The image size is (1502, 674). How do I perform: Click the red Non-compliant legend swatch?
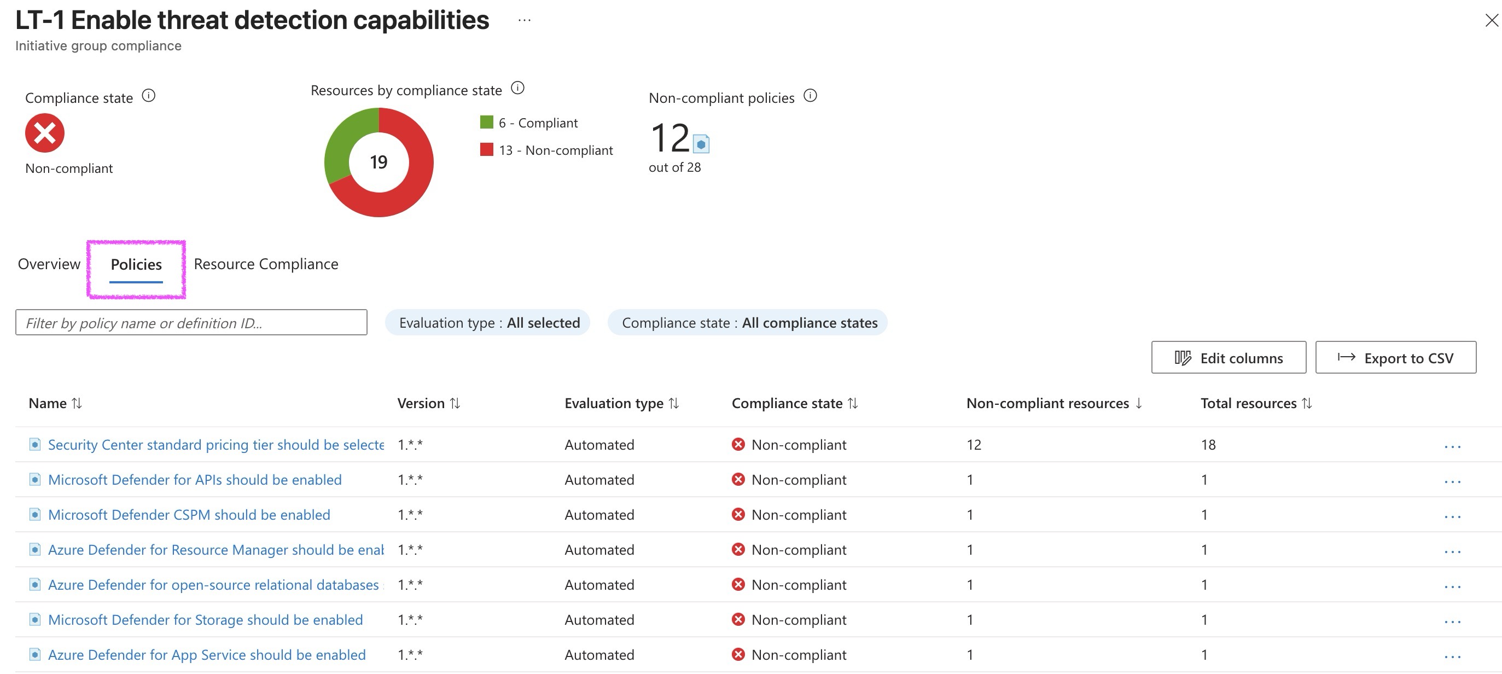(486, 149)
